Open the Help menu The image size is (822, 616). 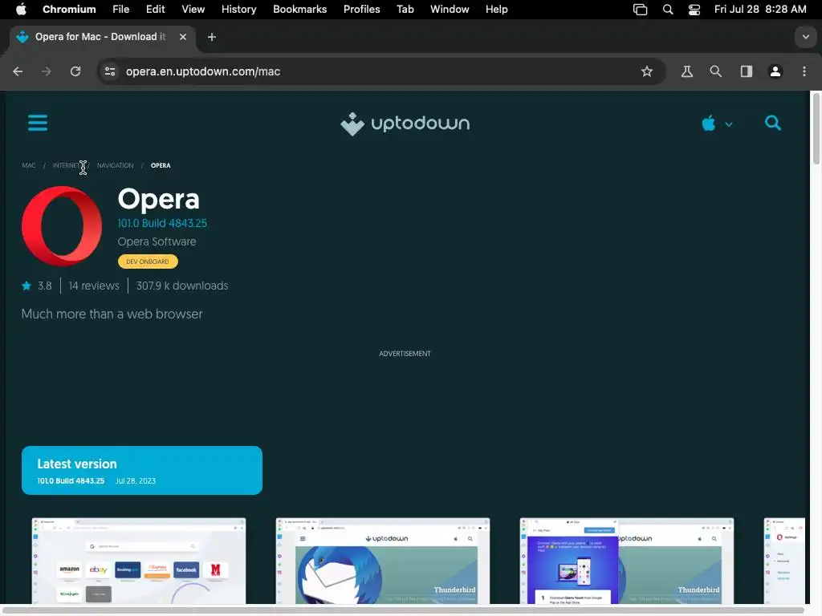coord(496,9)
